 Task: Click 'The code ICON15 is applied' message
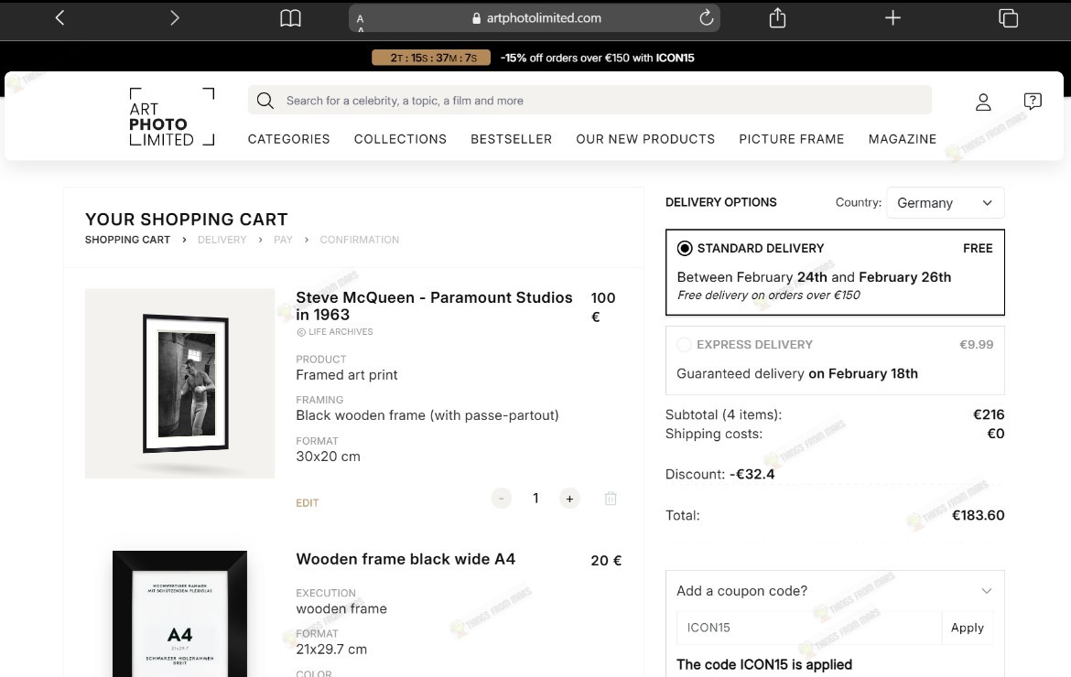(x=764, y=665)
